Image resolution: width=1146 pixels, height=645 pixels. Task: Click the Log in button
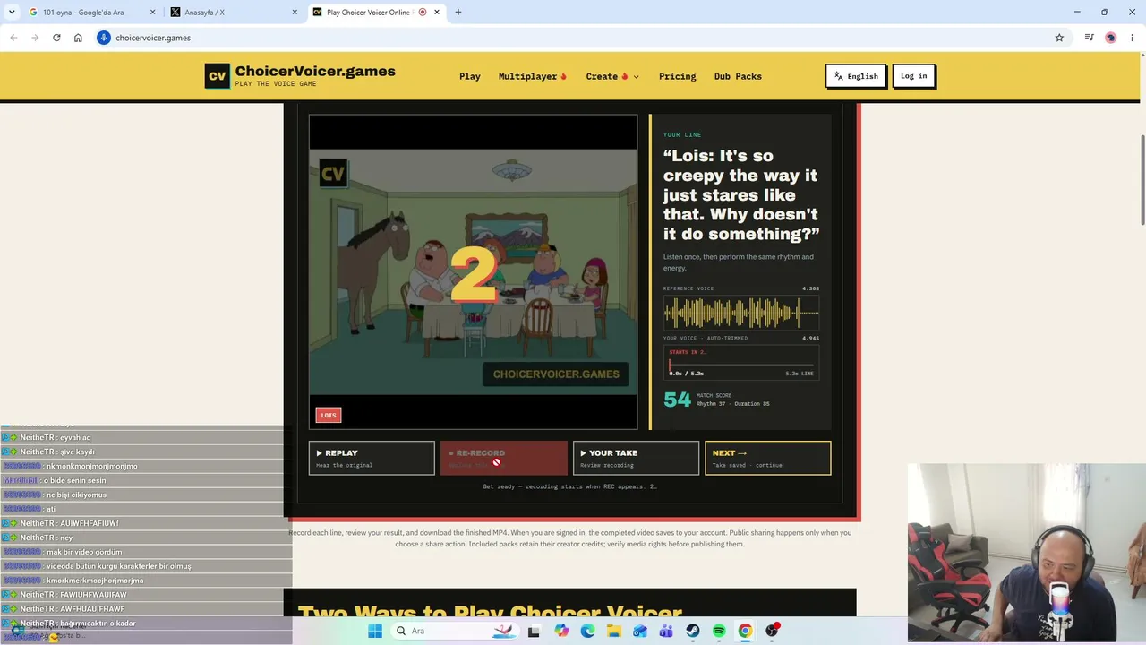[x=914, y=76]
